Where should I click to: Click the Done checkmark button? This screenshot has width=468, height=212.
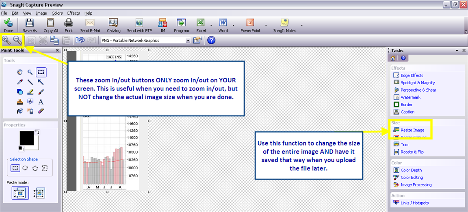pos(9,25)
